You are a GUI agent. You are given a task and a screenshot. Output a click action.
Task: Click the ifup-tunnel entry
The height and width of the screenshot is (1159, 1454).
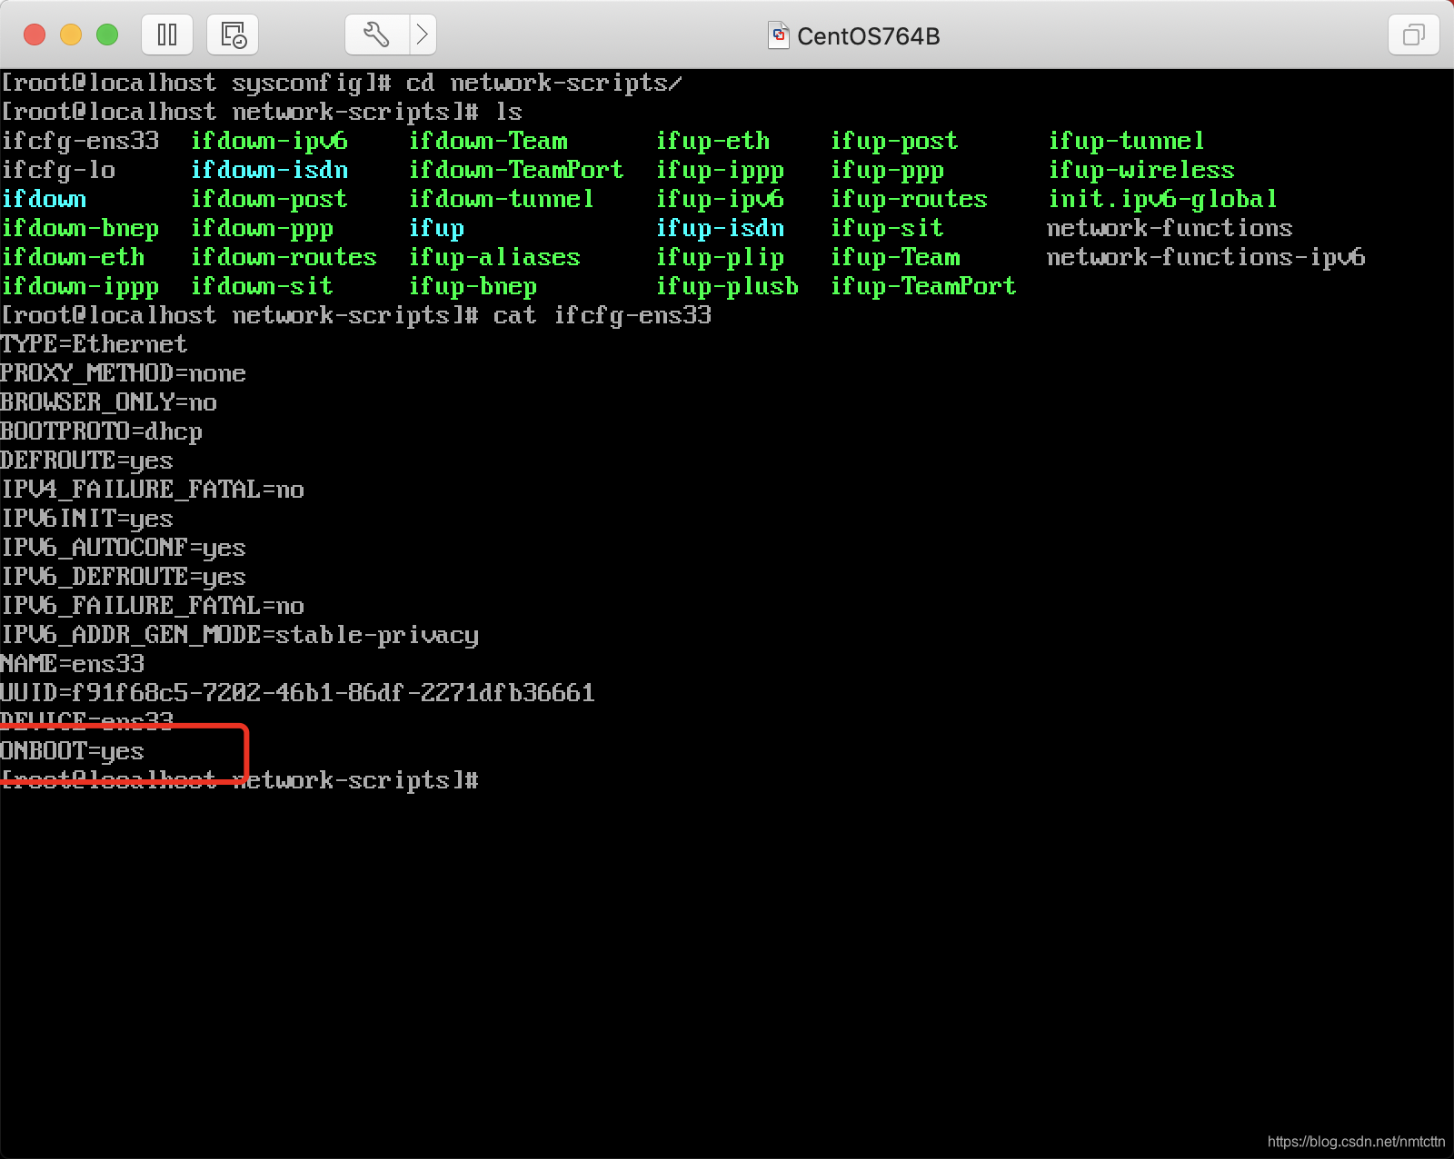[x=1127, y=141]
